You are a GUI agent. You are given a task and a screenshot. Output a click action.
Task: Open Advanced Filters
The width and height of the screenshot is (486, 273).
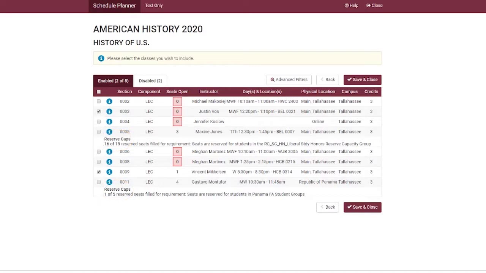[289, 80]
